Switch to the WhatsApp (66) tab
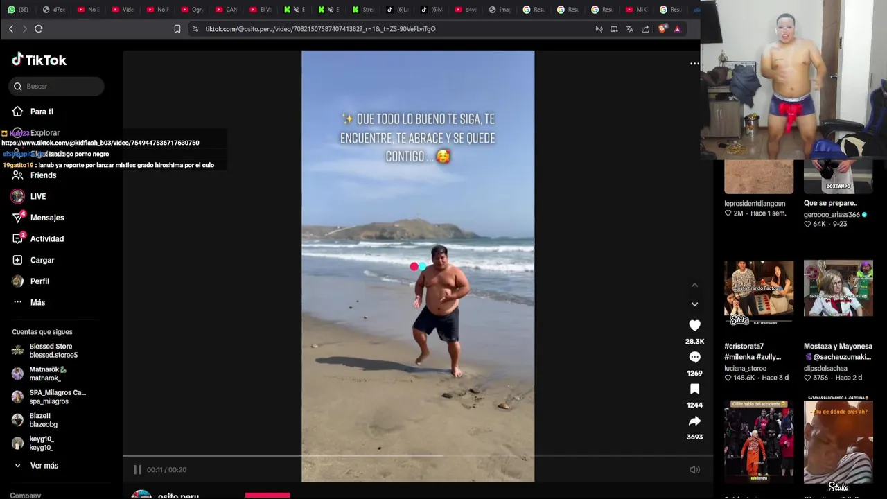 click(18, 10)
